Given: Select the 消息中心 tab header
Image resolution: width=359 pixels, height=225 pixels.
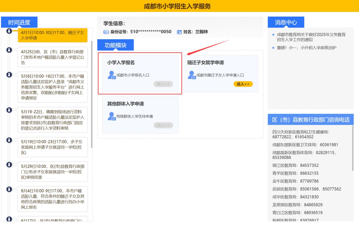Looking at the screenshot, I should tap(286, 22).
